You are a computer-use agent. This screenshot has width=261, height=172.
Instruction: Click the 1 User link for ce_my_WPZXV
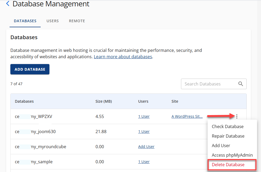point(144,116)
